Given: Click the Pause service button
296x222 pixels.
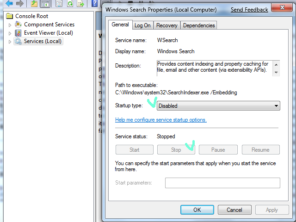Looking at the screenshot, I should click(218, 150).
